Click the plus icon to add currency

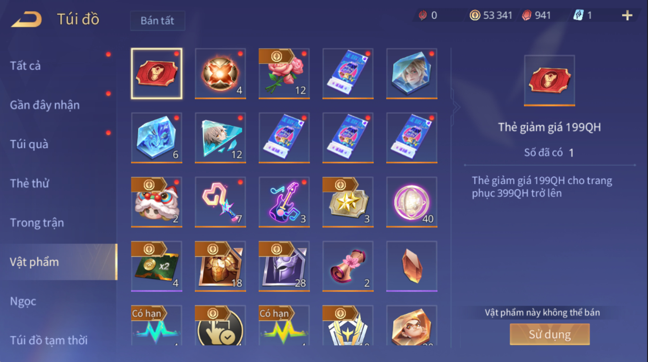click(627, 15)
